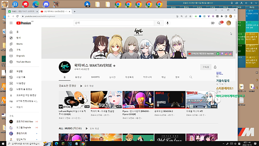Open YouTube Music in sidebar
The height and width of the screenshot is (146, 259).
pos(23,62)
